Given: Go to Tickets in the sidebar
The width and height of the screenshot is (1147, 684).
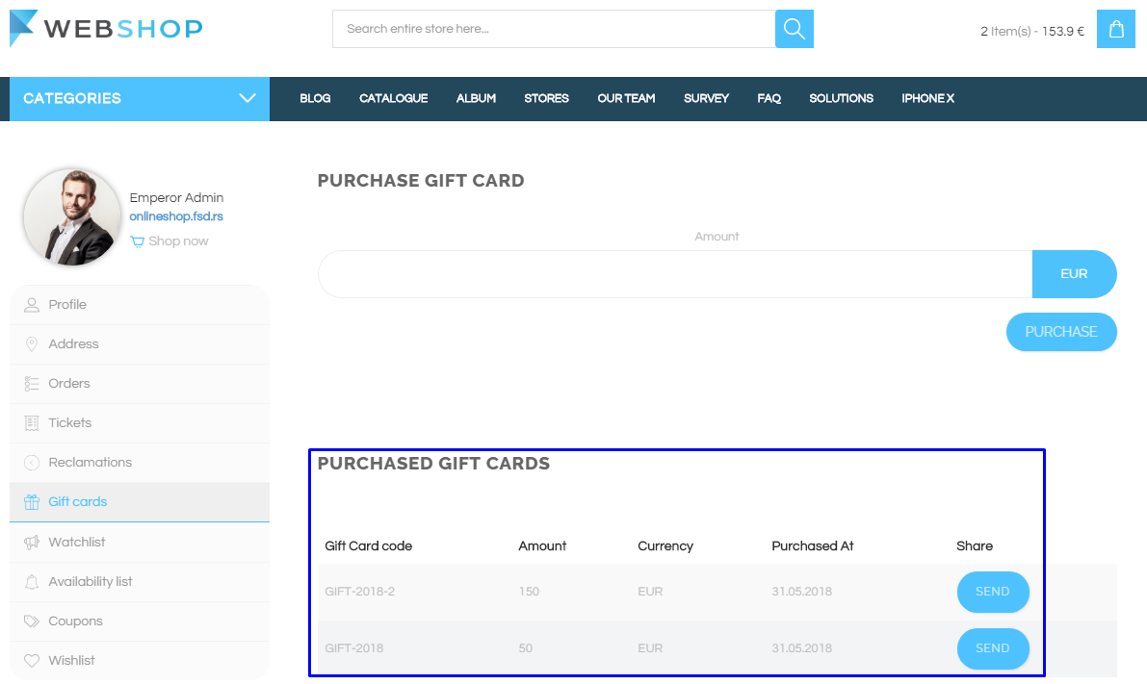Looking at the screenshot, I should (x=140, y=423).
